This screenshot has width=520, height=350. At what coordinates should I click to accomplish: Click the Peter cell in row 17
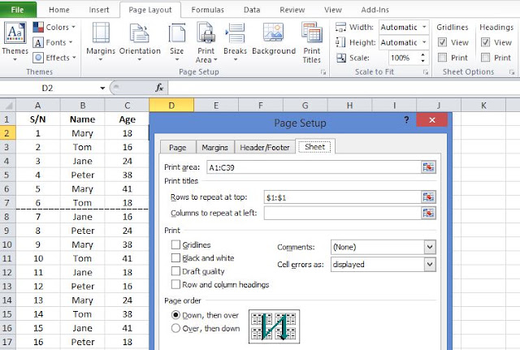(83, 342)
